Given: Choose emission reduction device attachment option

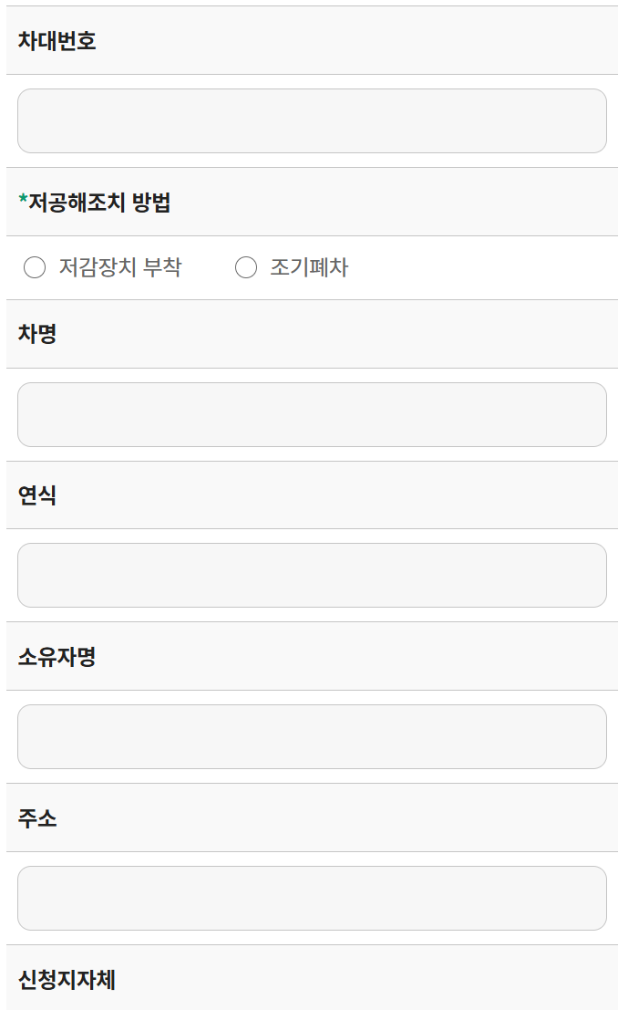Looking at the screenshot, I should [x=34, y=267].
